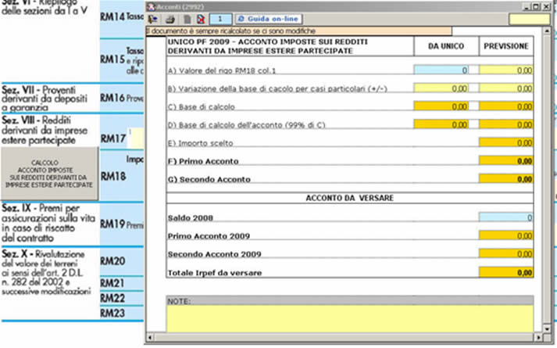The height and width of the screenshot is (348, 557).
Task: Click the Importo scelto Previsione field
Action: (506, 142)
